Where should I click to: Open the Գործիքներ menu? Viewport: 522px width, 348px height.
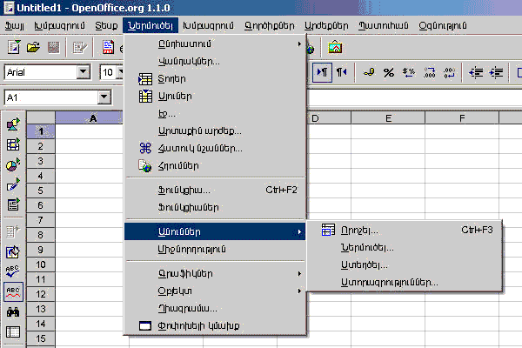point(270,25)
